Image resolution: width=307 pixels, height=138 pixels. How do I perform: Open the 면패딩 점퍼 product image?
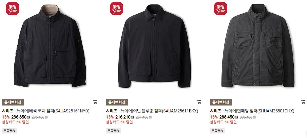258,46
